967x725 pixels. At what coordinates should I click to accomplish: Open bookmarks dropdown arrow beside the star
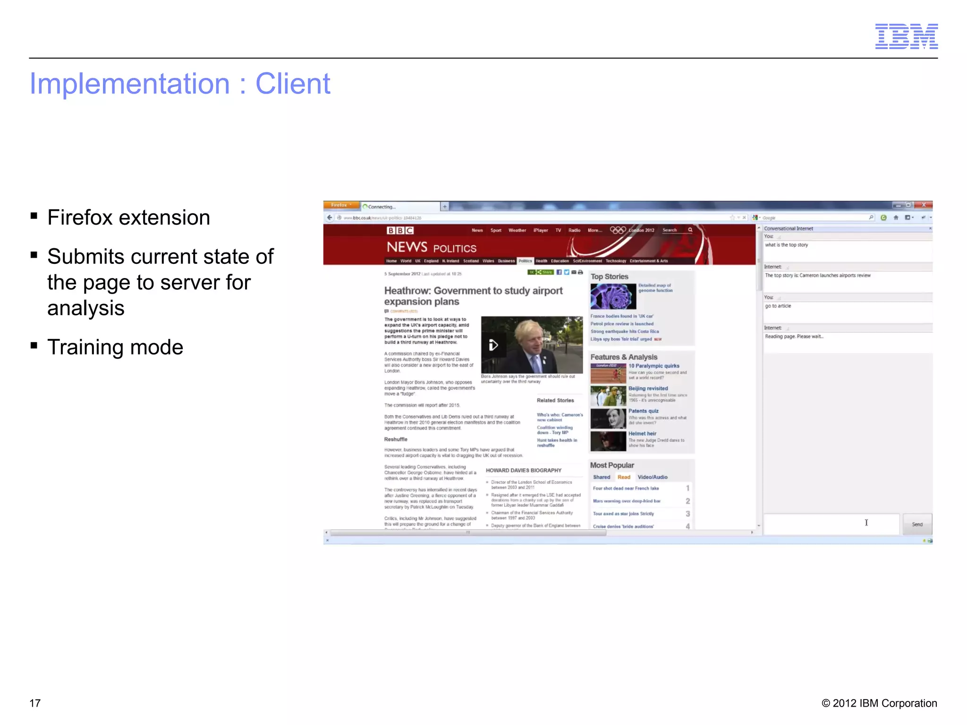point(738,218)
